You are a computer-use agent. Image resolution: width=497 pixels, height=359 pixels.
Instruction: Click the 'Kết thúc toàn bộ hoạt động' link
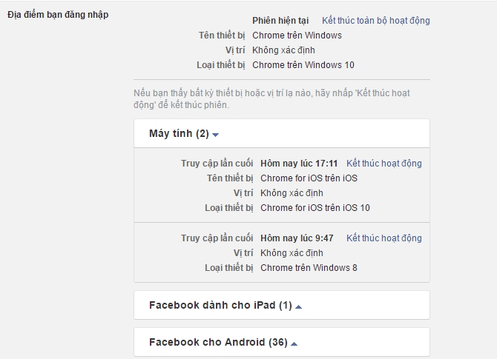(375, 21)
